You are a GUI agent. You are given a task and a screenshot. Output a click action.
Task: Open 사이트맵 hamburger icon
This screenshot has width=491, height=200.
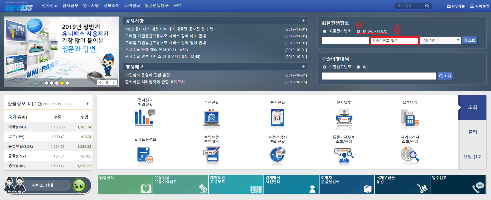click(472, 6)
